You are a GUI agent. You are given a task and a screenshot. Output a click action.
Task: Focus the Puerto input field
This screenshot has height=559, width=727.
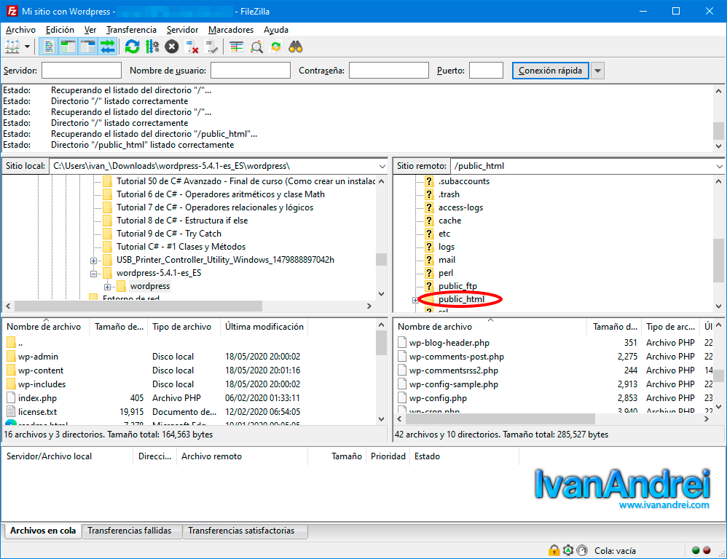tap(486, 71)
